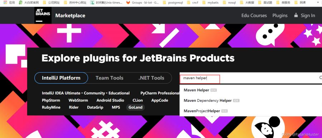
Task: Filter by Rider
Action: coord(74,107)
